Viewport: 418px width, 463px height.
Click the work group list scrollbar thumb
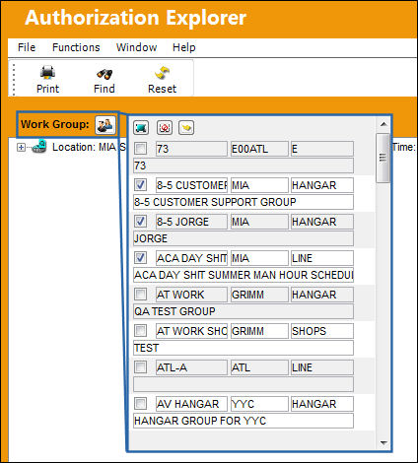[383, 158]
